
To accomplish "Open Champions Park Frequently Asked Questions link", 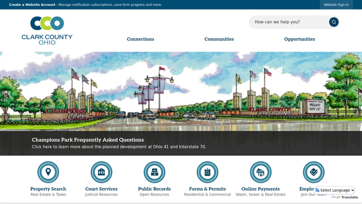I will pos(88,140).
